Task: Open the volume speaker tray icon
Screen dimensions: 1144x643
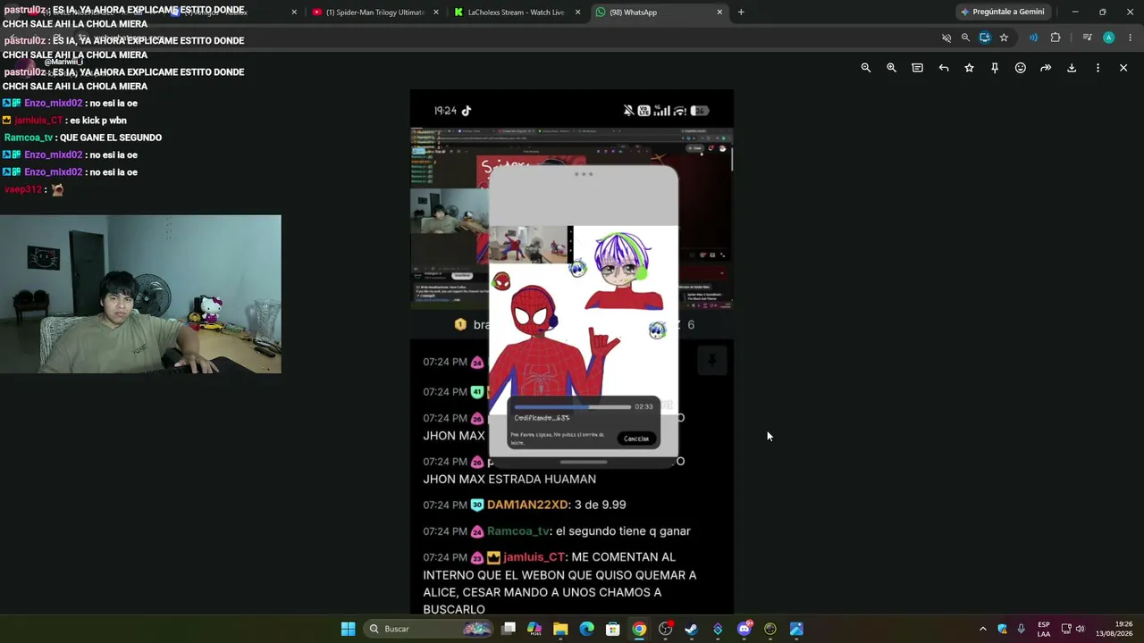Action: point(1080,629)
